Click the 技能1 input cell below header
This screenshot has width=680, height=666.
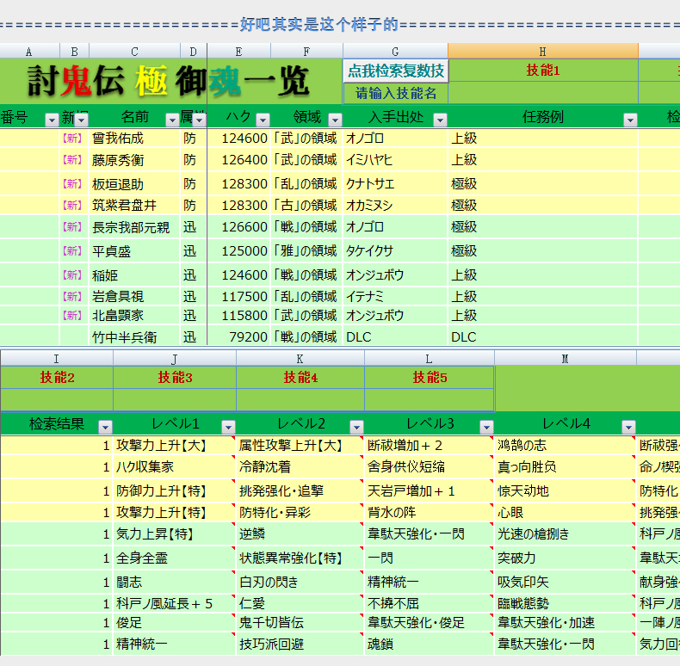(543, 93)
